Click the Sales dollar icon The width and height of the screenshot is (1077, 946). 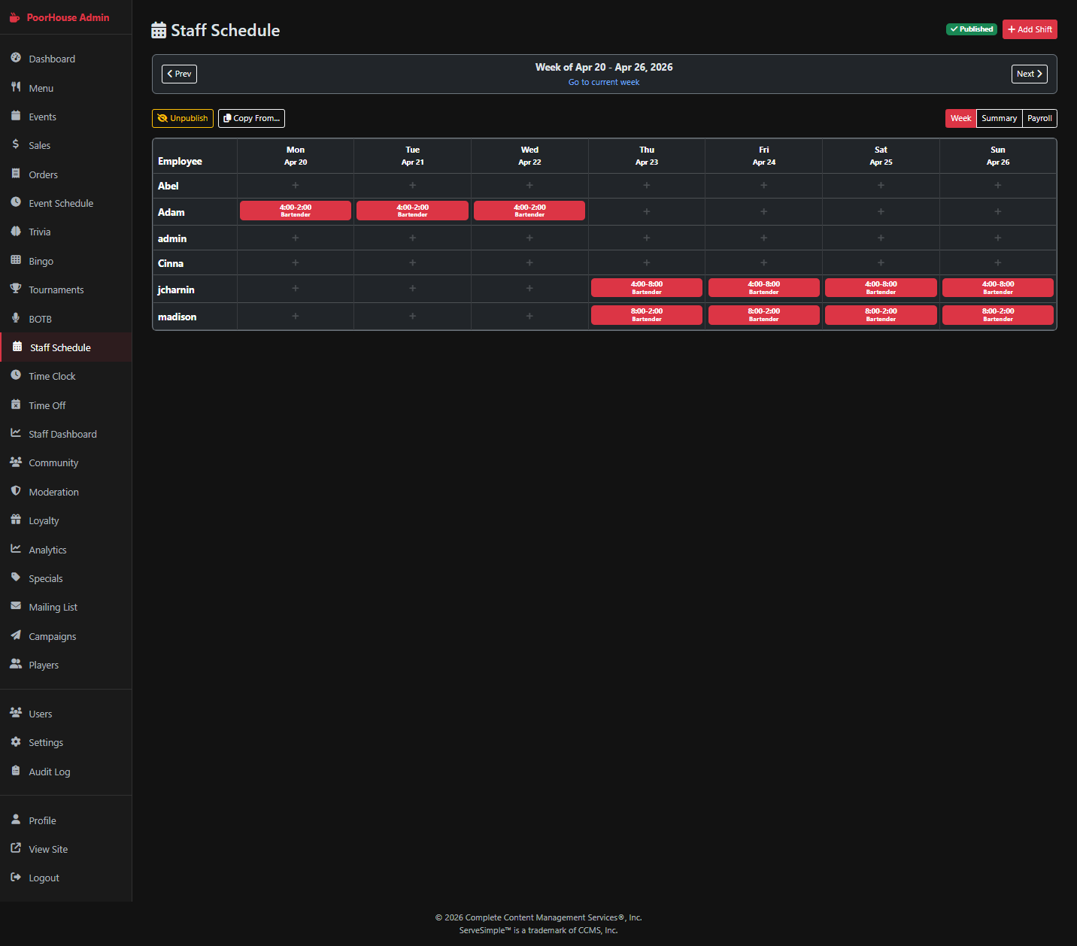[x=16, y=144]
